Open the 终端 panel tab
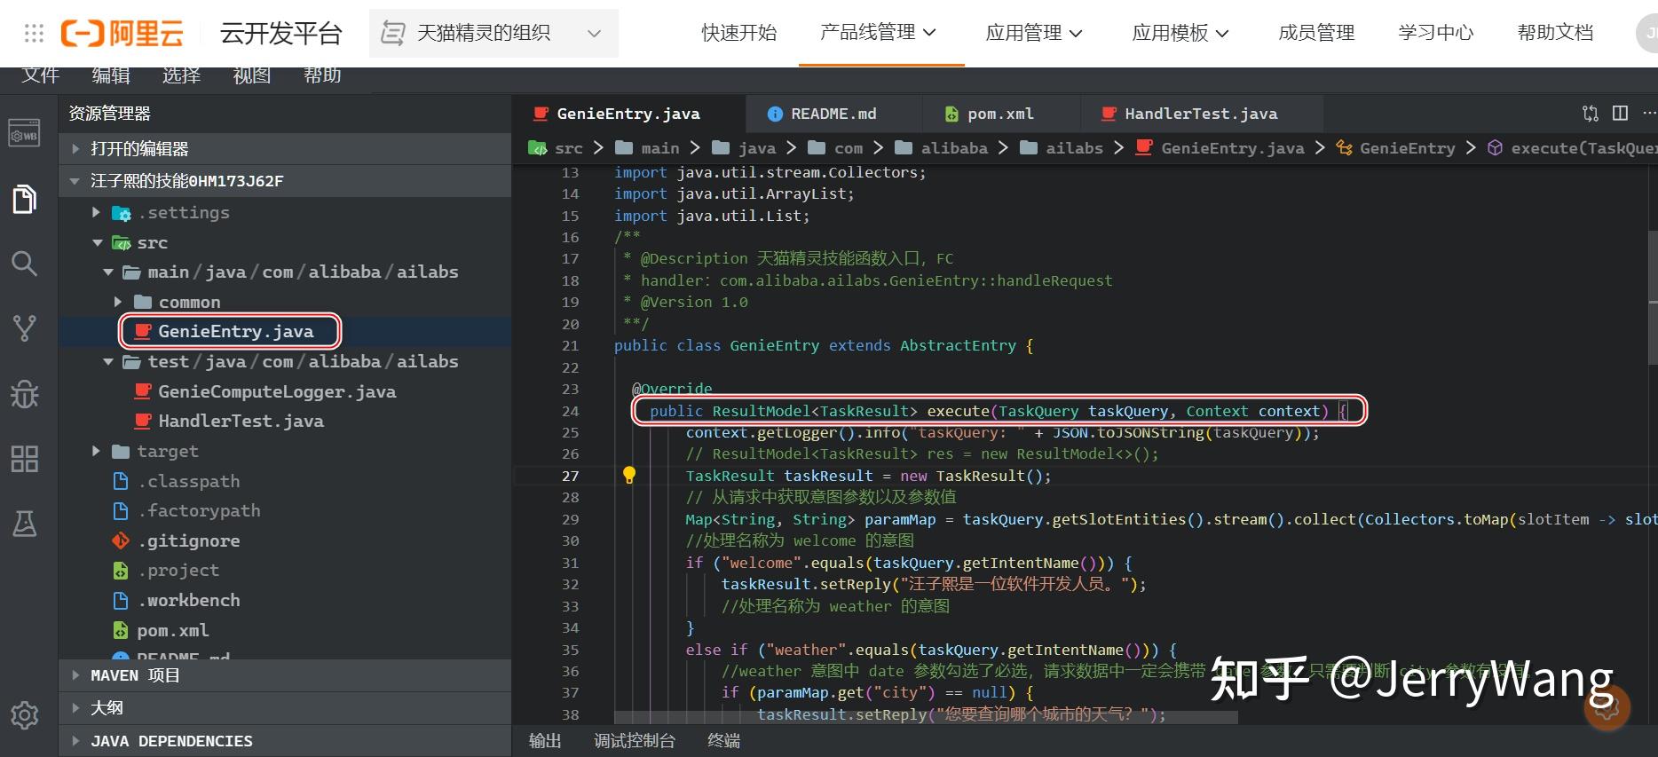This screenshot has height=757, width=1658. point(723,741)
